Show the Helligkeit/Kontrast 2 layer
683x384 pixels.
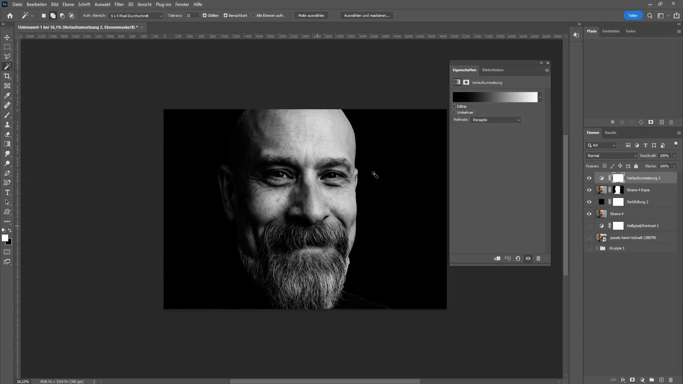click(x=589, y=226)
